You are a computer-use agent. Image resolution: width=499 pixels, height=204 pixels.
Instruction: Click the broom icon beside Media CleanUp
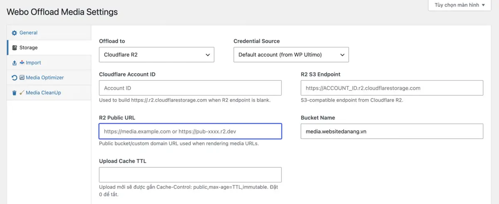tap(22, 93)
